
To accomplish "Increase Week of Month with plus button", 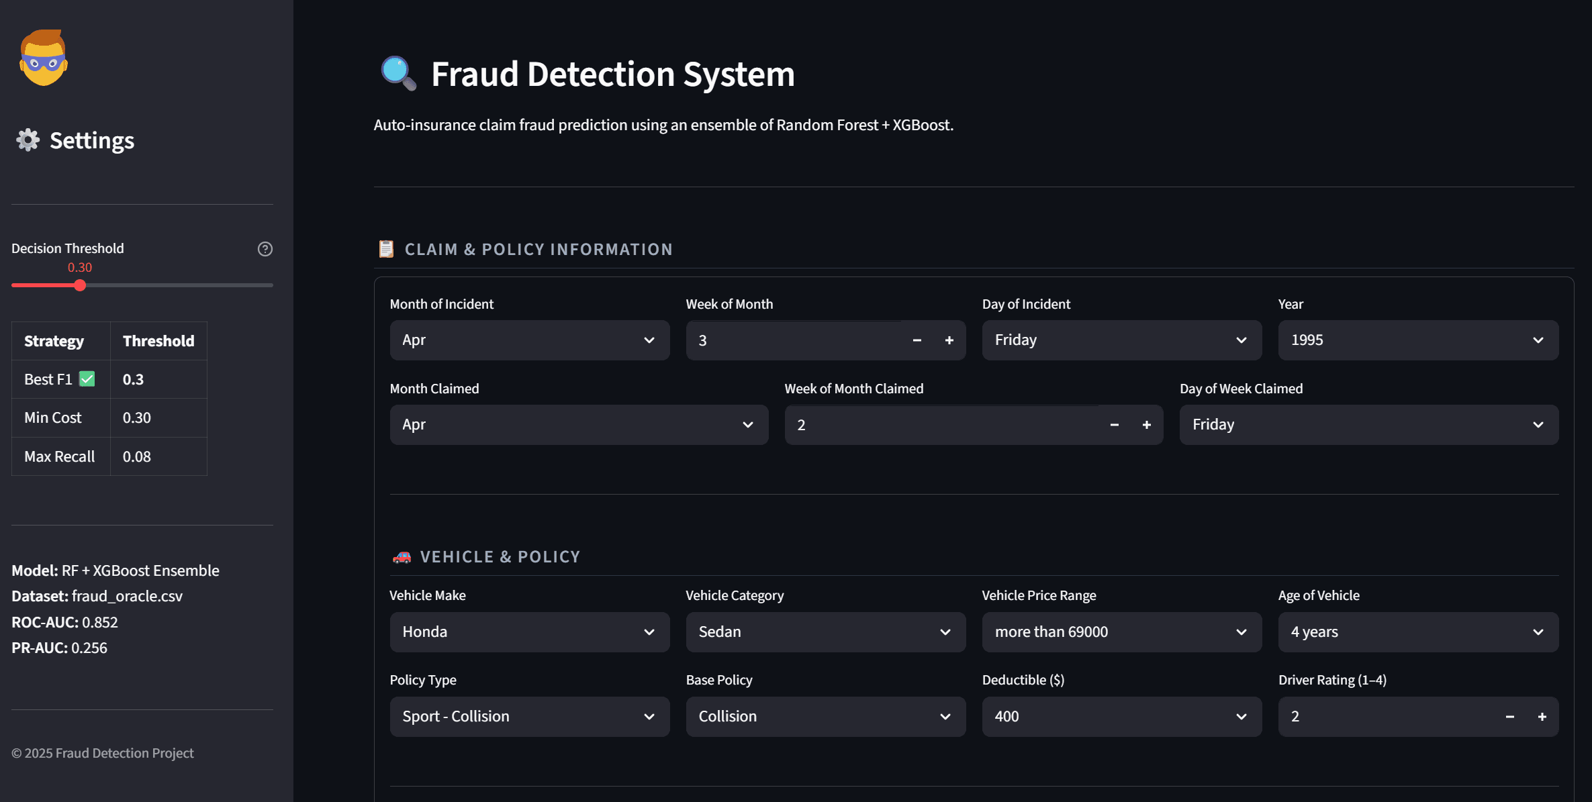I will click(x=949, y=340).
